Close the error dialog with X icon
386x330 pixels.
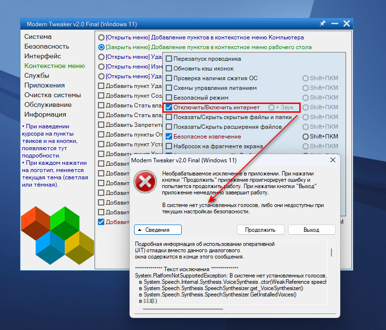333,160
